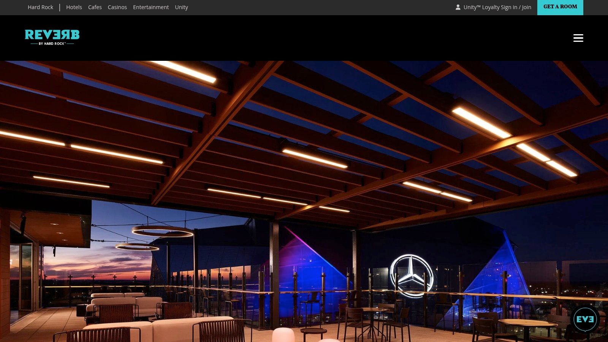The width and height of the screenshot is (608, 342).
Task: Open the hamburger navigation menu
Action: [578, 38]
